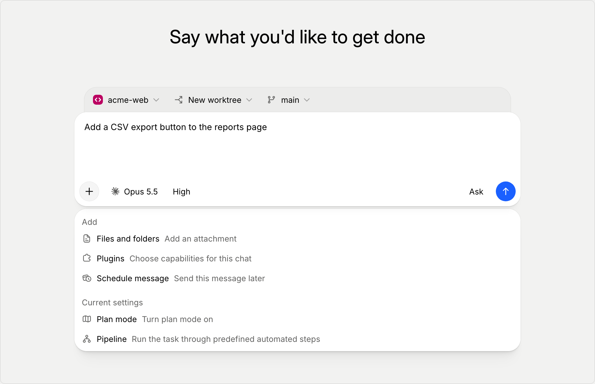The width and height of the screenshot is (595, 384).
Task: Click the plus add button
Action: click(89, 191)
